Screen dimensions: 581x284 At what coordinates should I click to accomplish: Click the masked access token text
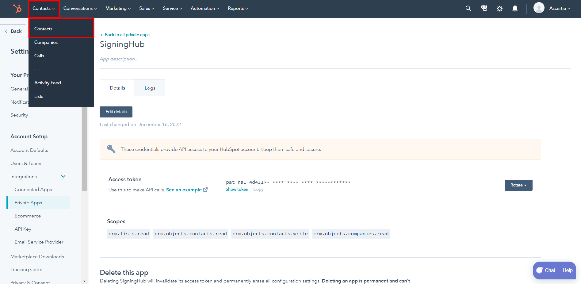point(288,182)
